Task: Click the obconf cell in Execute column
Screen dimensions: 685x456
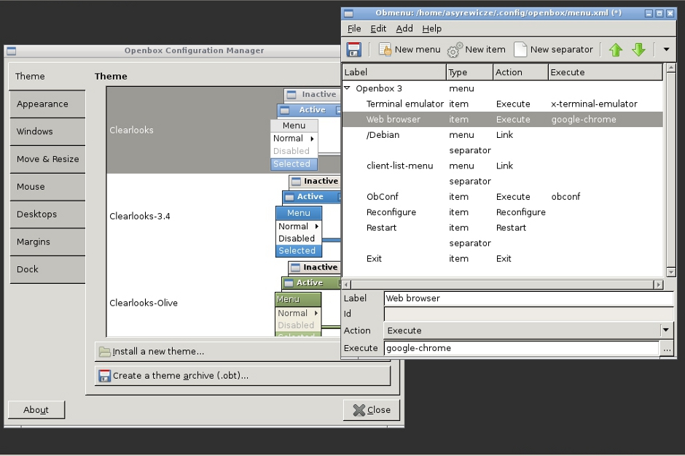Action: point(565,197)
